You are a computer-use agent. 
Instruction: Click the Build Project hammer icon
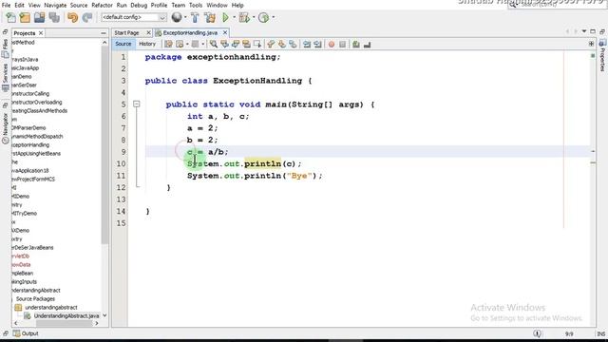195,17
